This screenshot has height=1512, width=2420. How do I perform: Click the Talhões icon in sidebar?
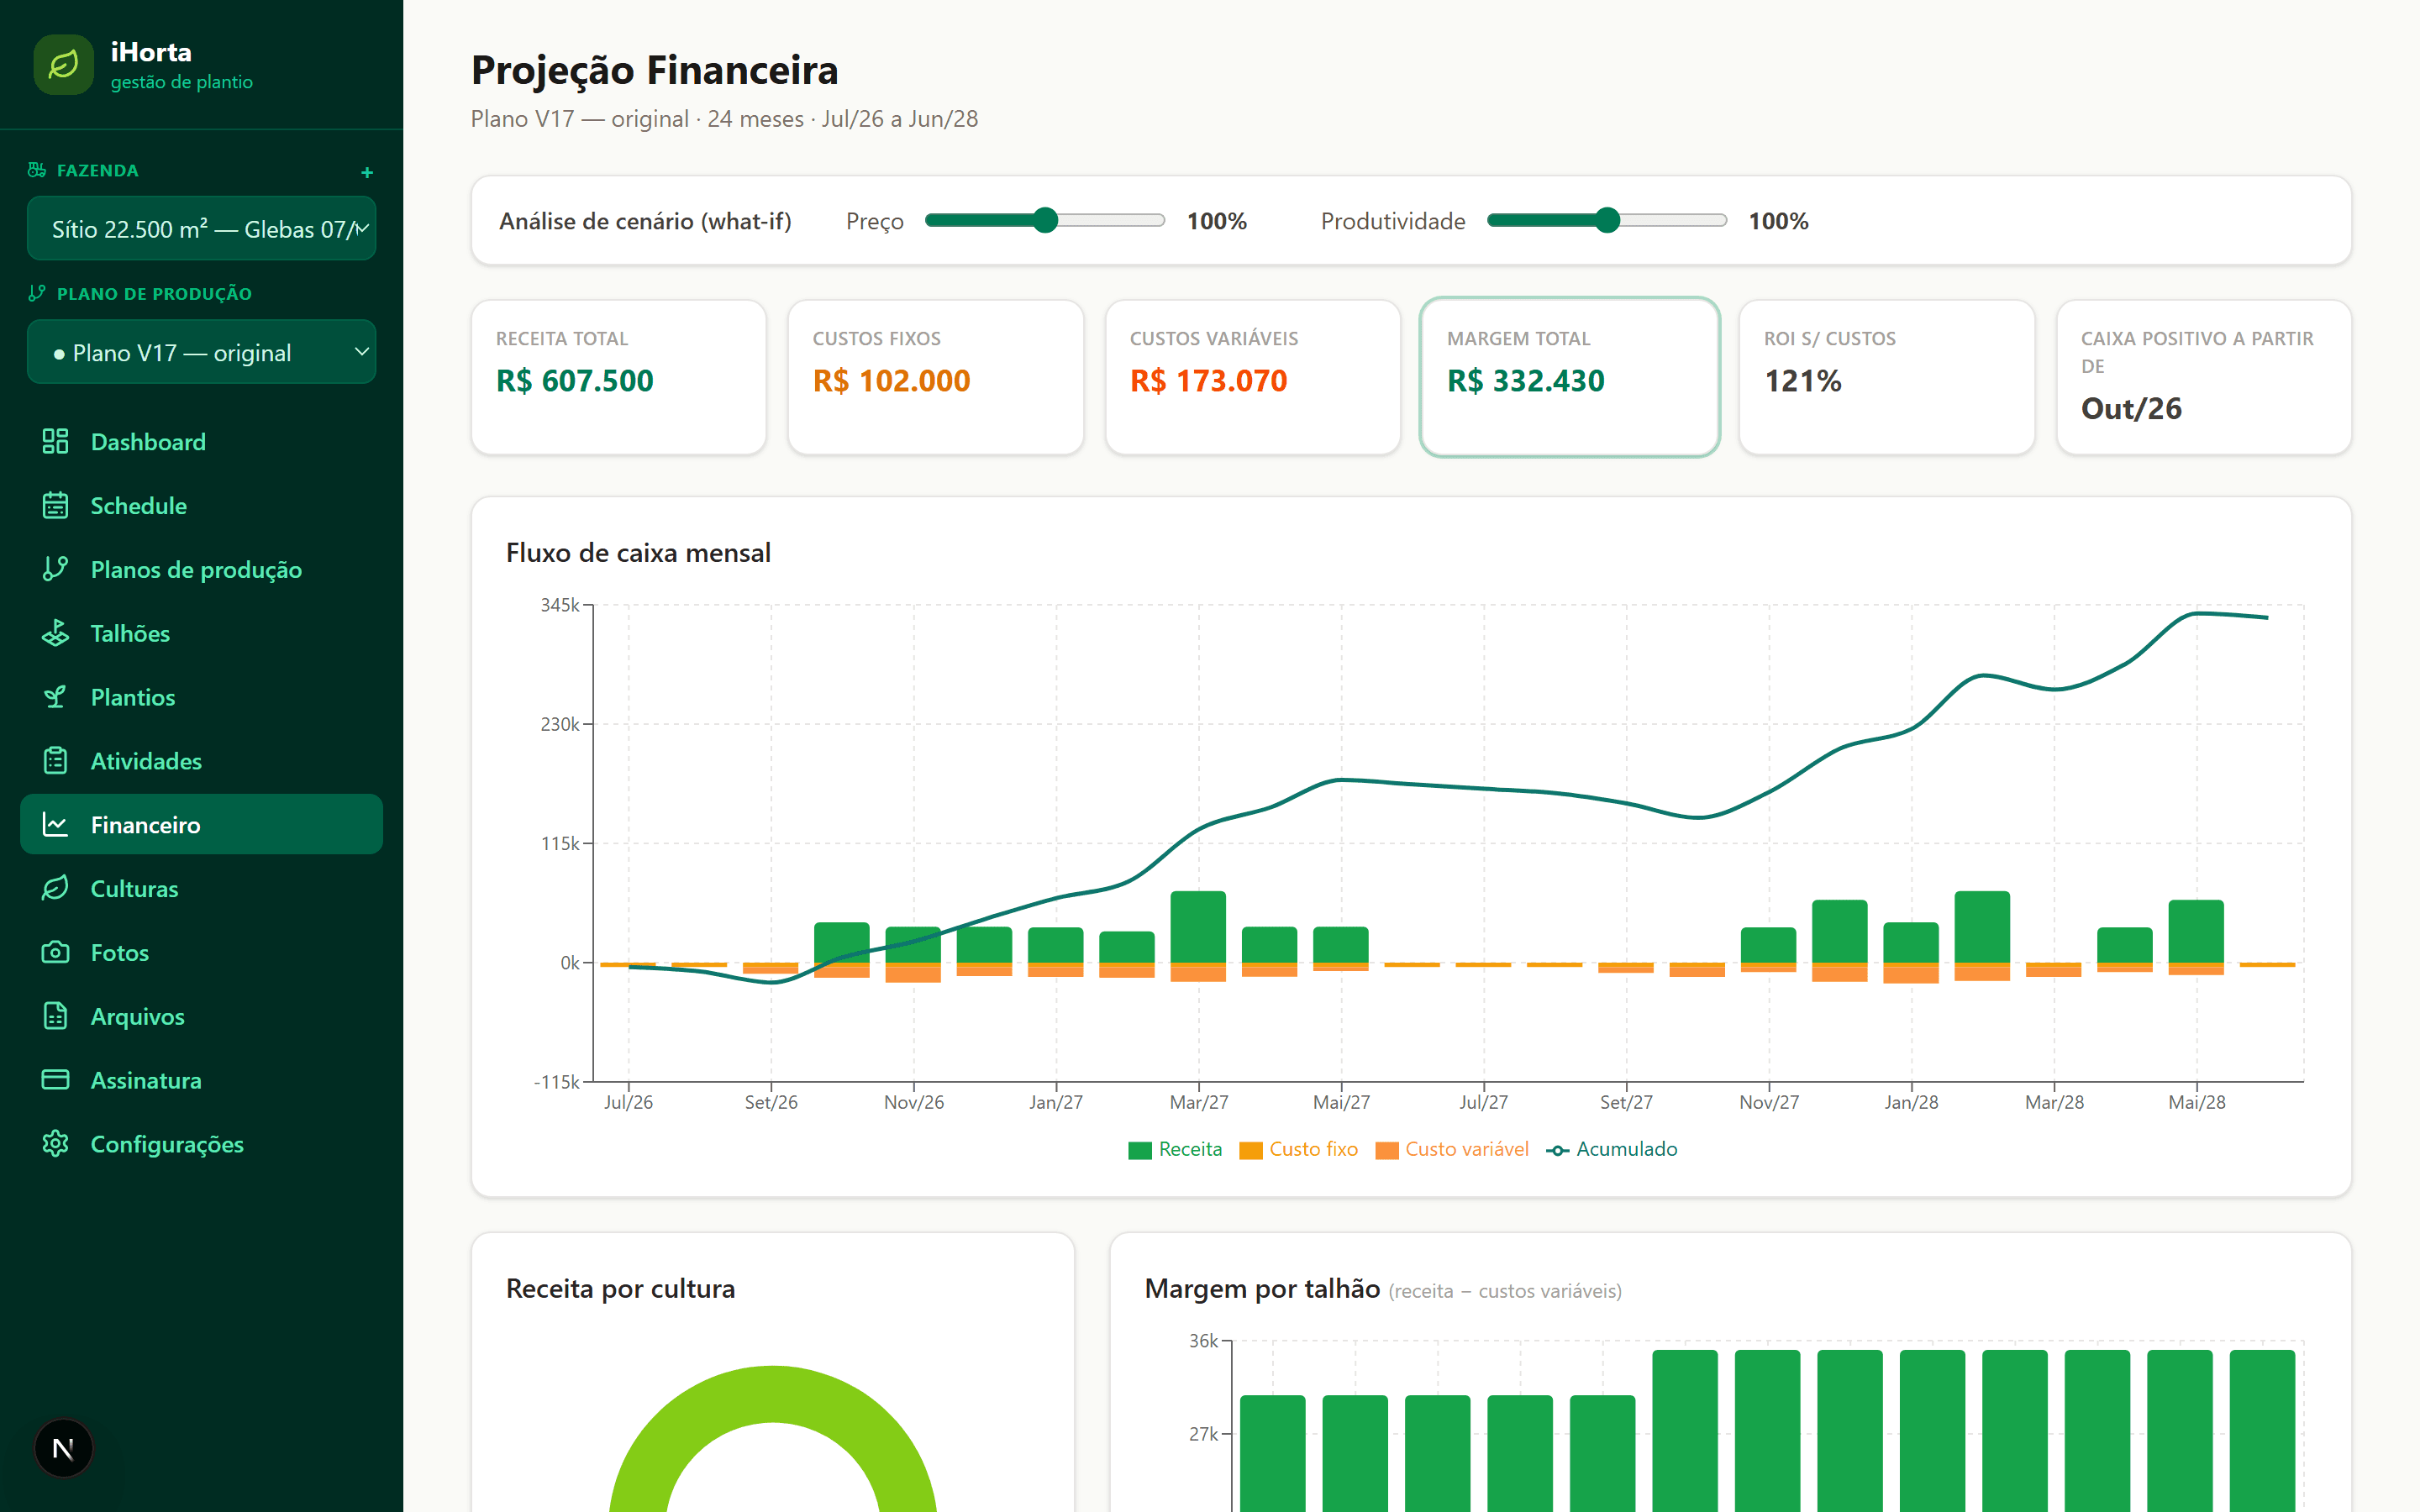[55, 633]
